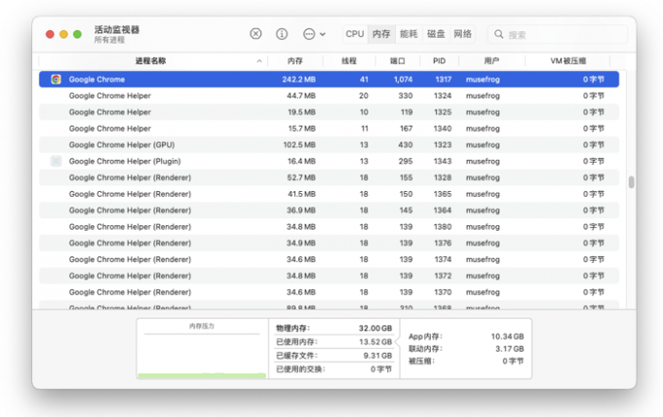663x417 pixels.
Task: Sort by PID column header
Action: click(440, 60)
